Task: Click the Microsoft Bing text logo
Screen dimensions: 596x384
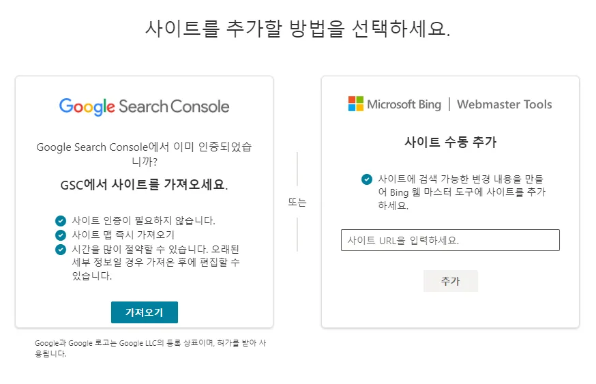Action: point(404,104)
